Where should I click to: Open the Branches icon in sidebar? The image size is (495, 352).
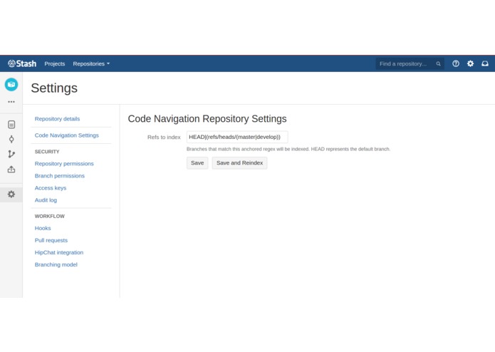pyautogui.click(x=11, y=154)
